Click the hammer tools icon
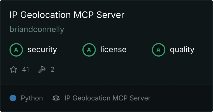This screenshot has width=213, height=112. click(x=42, y=69)
